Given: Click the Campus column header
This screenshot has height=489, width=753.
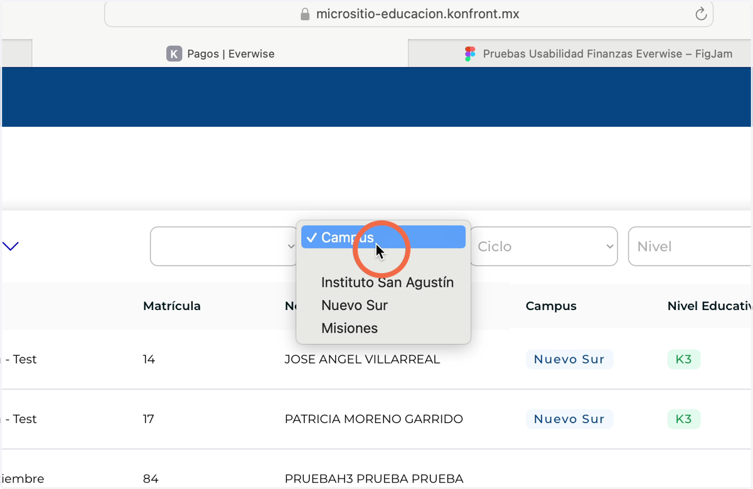Looking at the screenshot, I should pyautogui.click(x=551, y=306).
